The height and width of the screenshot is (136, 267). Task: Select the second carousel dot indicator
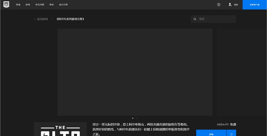137,118
